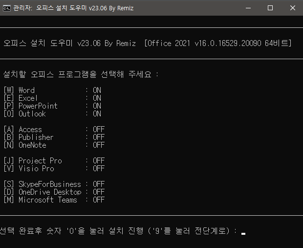Click the ON status next to Outlook
The height and width of the screenshot is (248, 303).
click(97, 114)
